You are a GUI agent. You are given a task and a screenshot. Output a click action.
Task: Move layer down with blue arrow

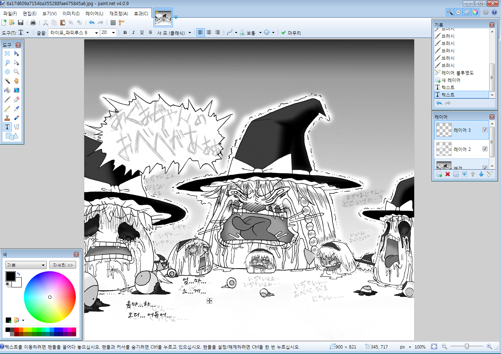pyautogui.click(x=481, y=174)
